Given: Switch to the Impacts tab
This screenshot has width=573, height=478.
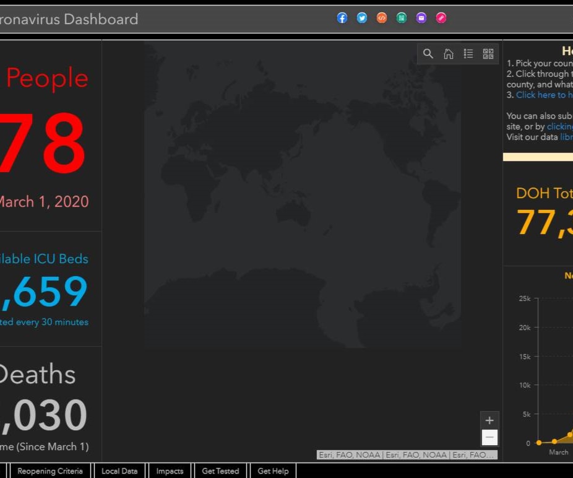Looking at the screenshot, I should [170, 471].
